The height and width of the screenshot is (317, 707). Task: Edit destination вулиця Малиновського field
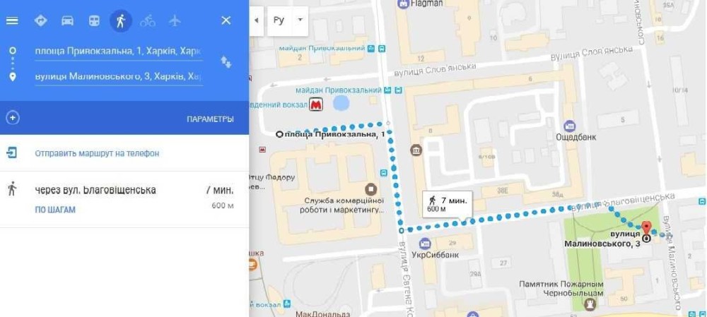[x=119, y=76]
